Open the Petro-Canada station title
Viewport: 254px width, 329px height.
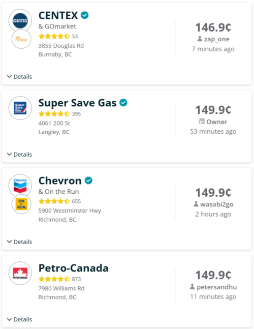(x=74, y=268)
